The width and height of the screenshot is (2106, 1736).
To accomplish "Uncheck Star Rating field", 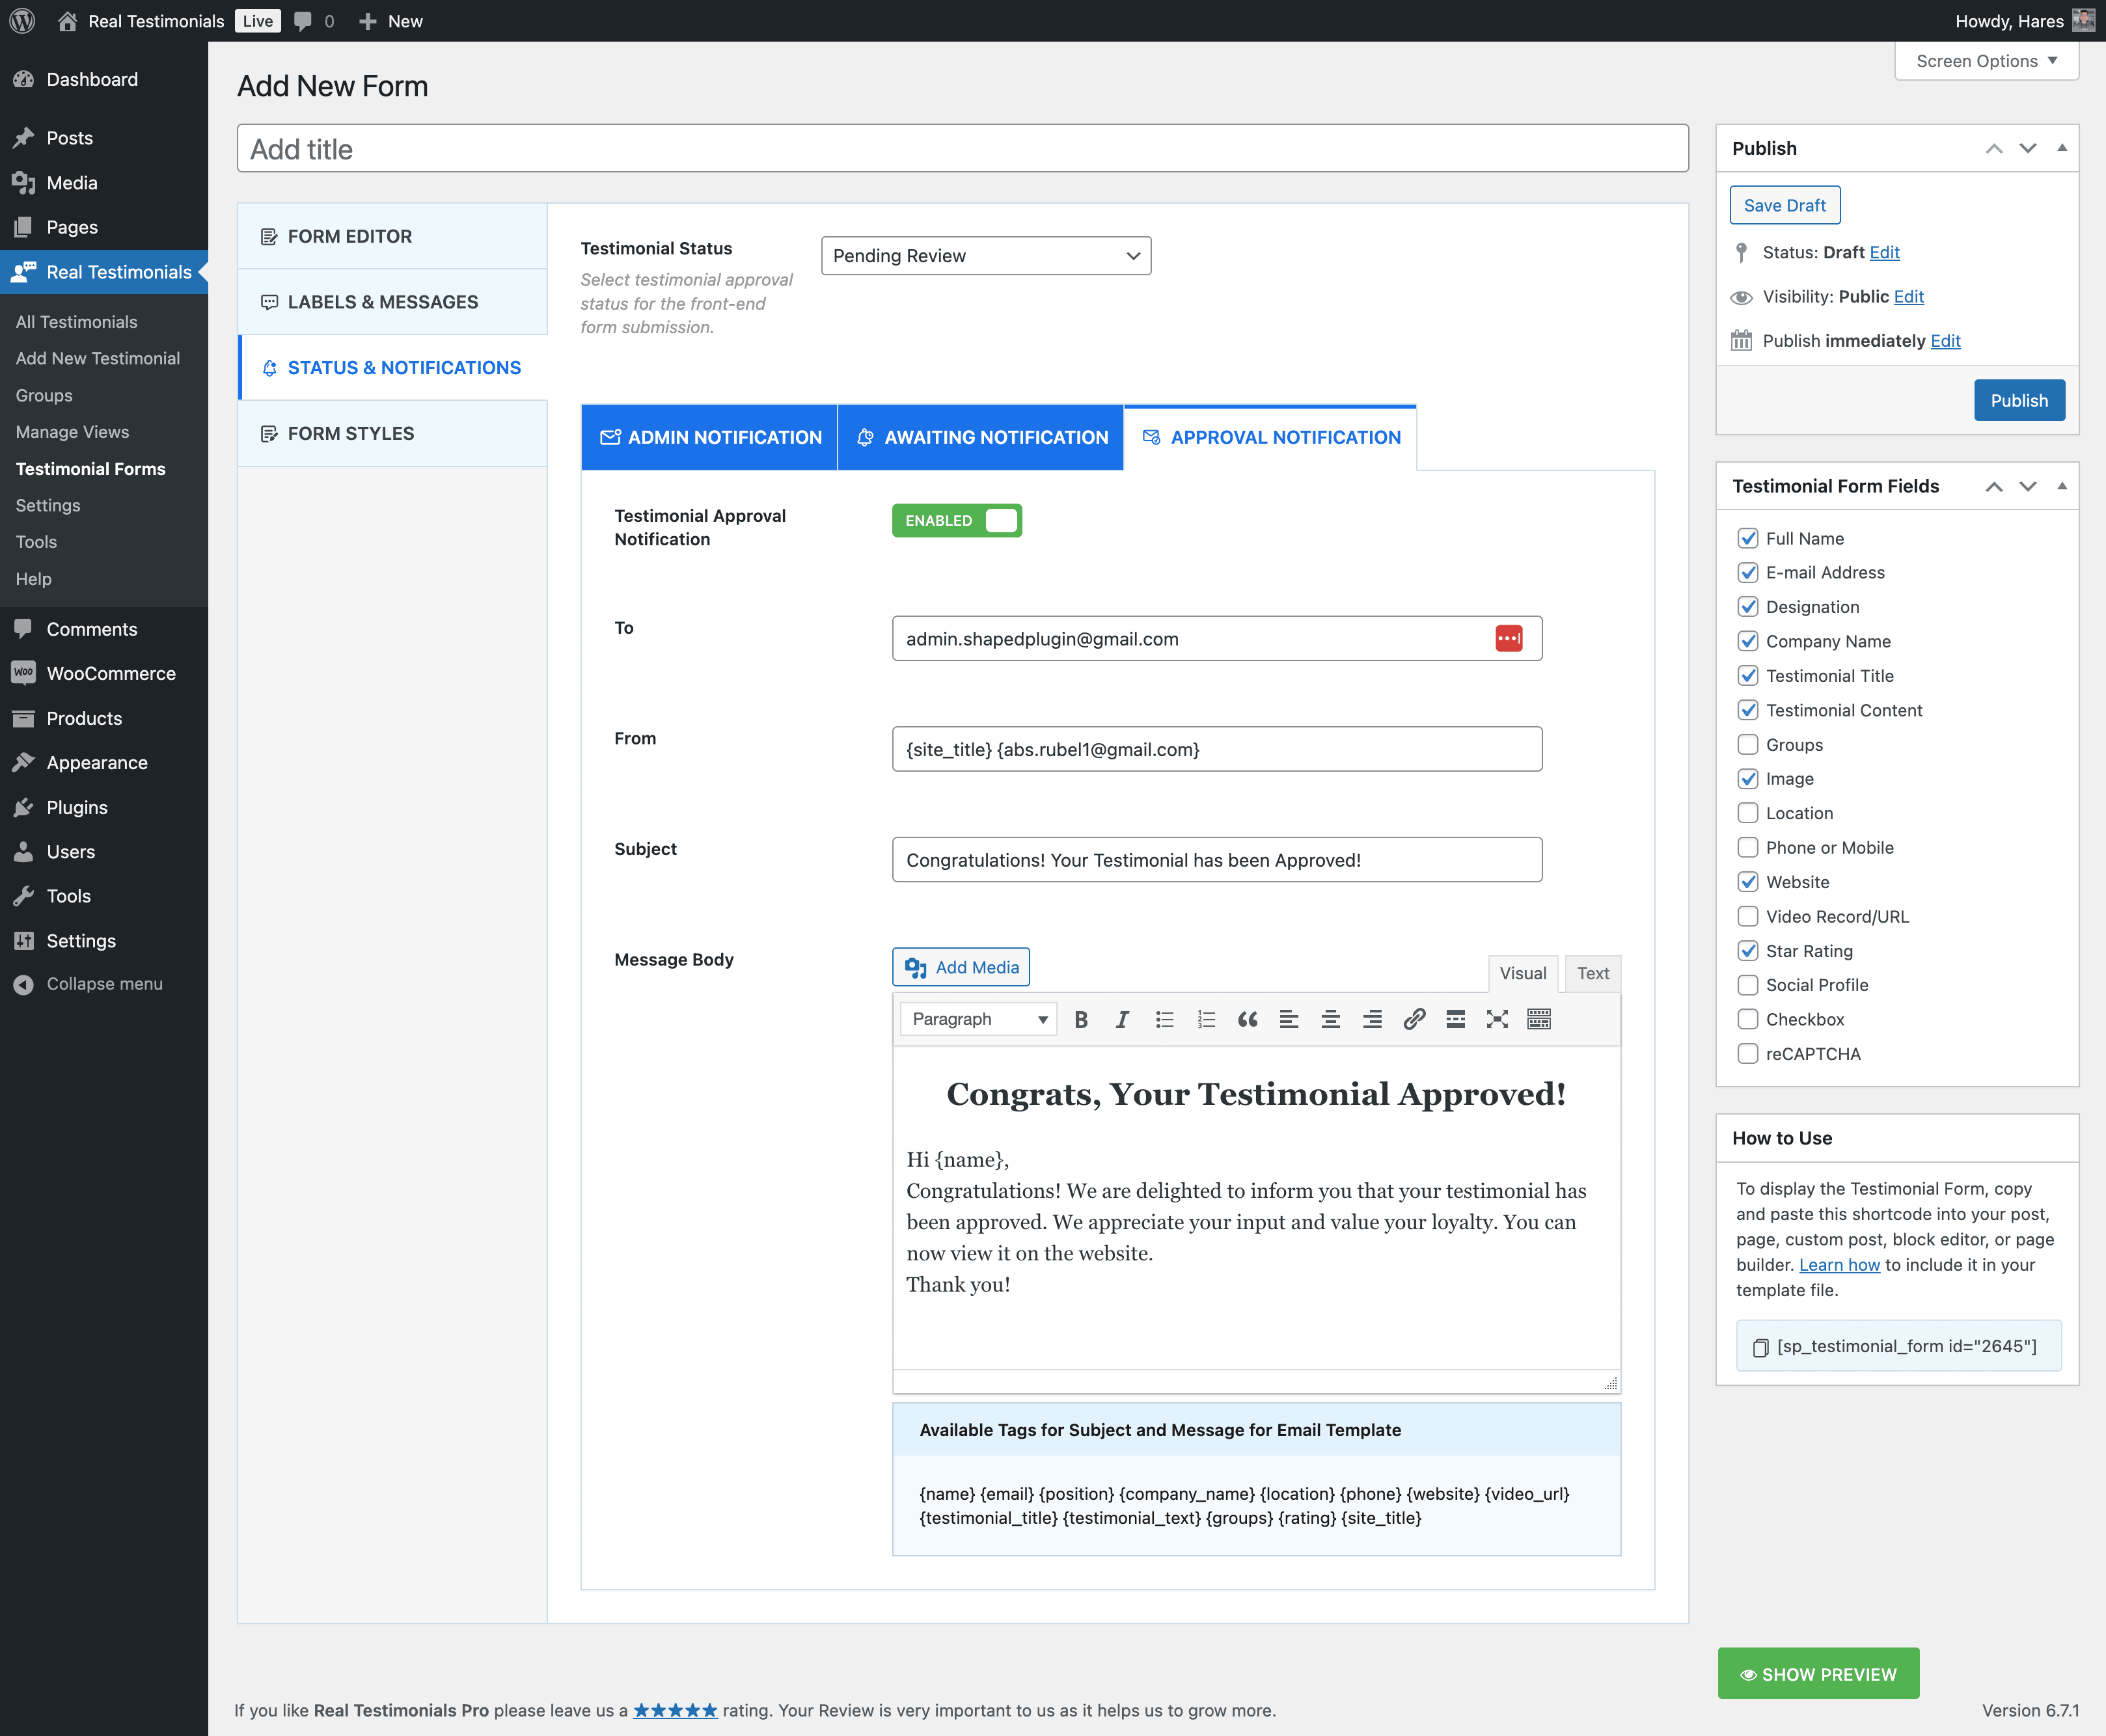I will pos(1747,950).
